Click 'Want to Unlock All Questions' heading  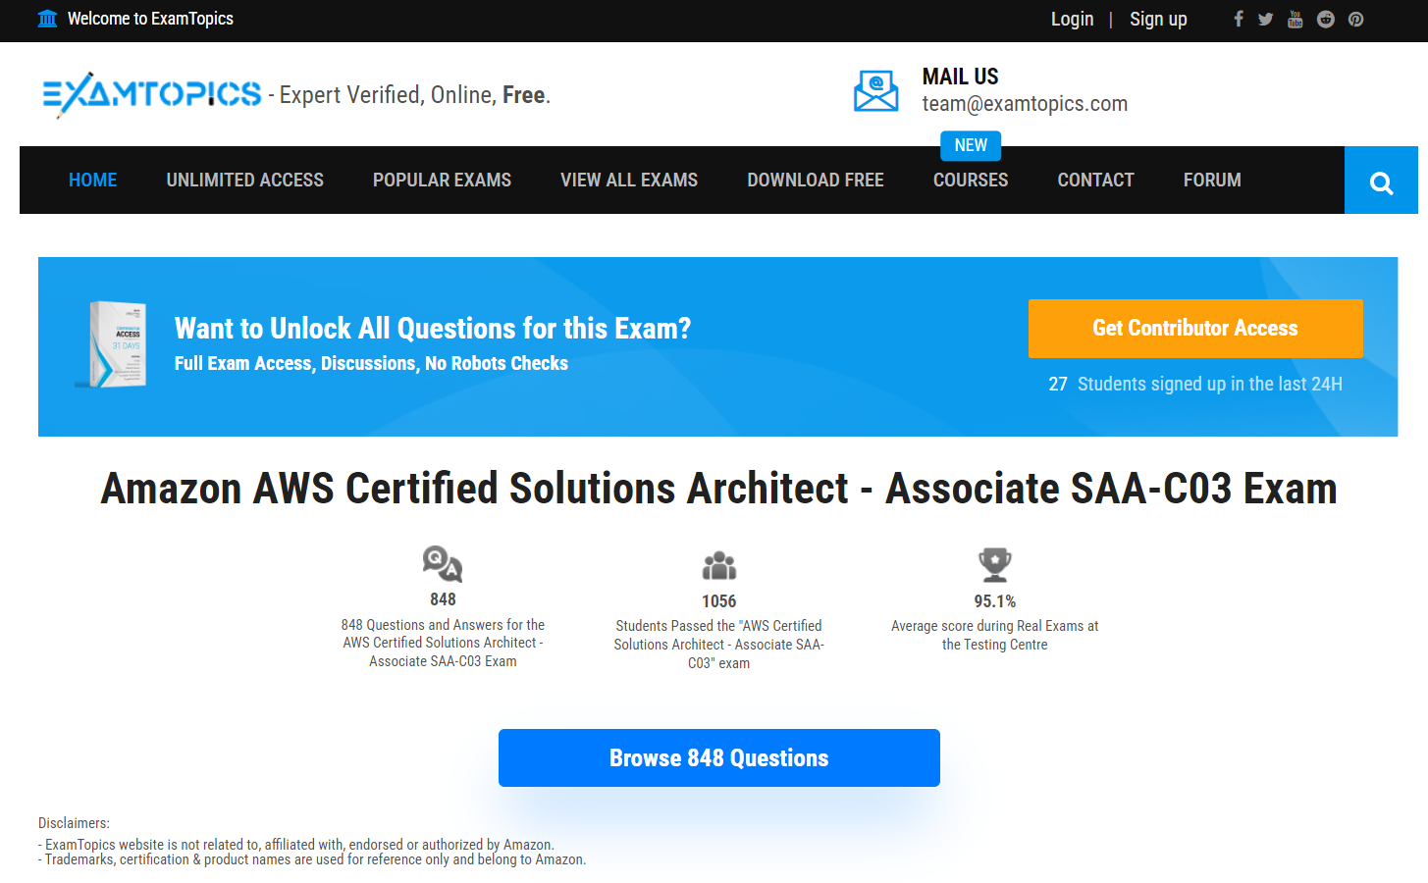pos(433,328)
